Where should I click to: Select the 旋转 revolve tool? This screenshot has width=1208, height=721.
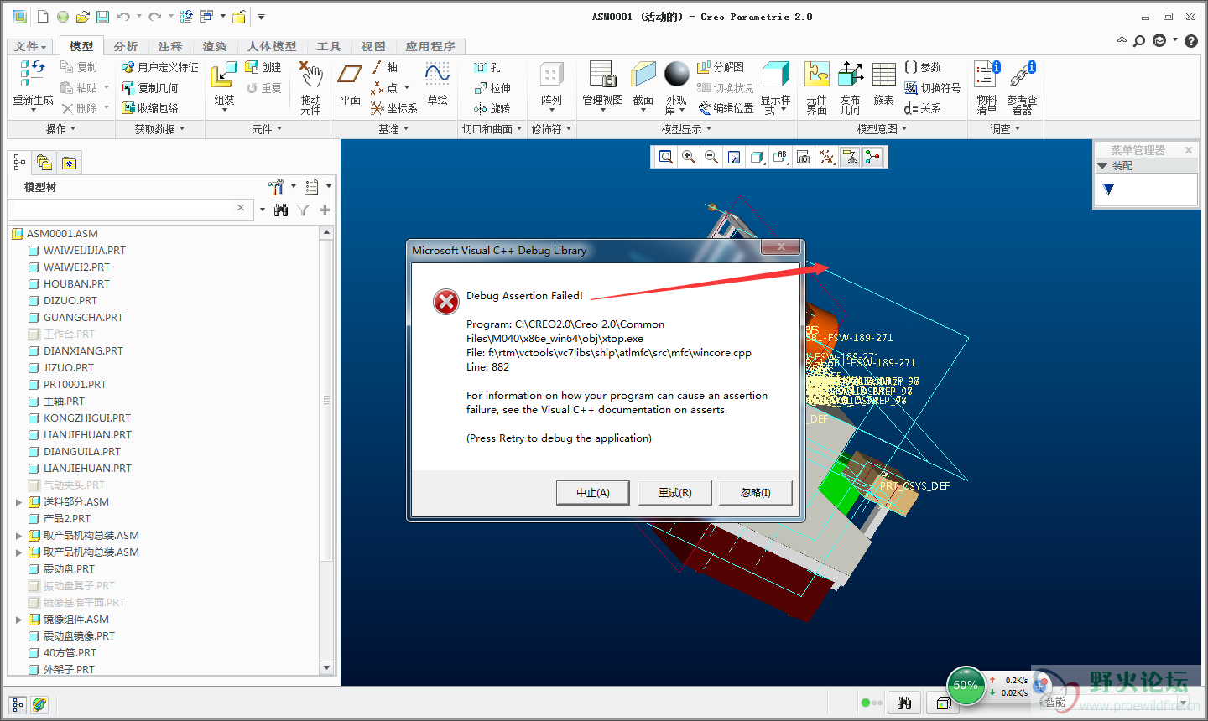pos(492,108)
